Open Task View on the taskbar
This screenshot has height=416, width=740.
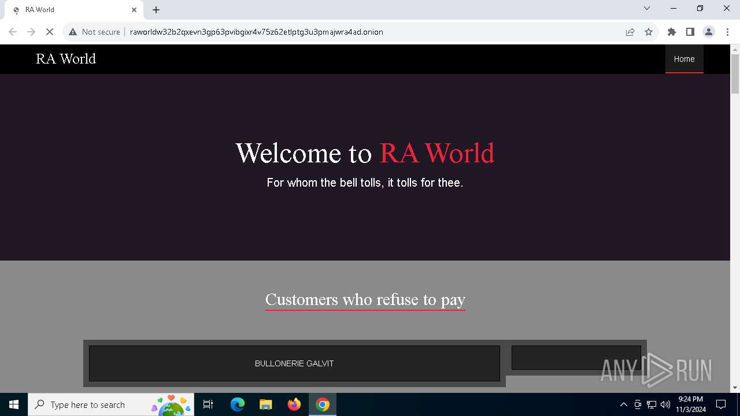coord(208,404)
